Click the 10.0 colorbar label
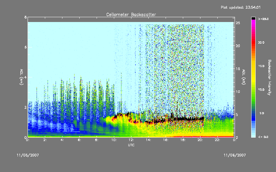 pos(261,90)
